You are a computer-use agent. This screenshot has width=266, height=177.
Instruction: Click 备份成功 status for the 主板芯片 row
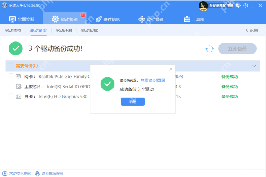pos(230,87)
